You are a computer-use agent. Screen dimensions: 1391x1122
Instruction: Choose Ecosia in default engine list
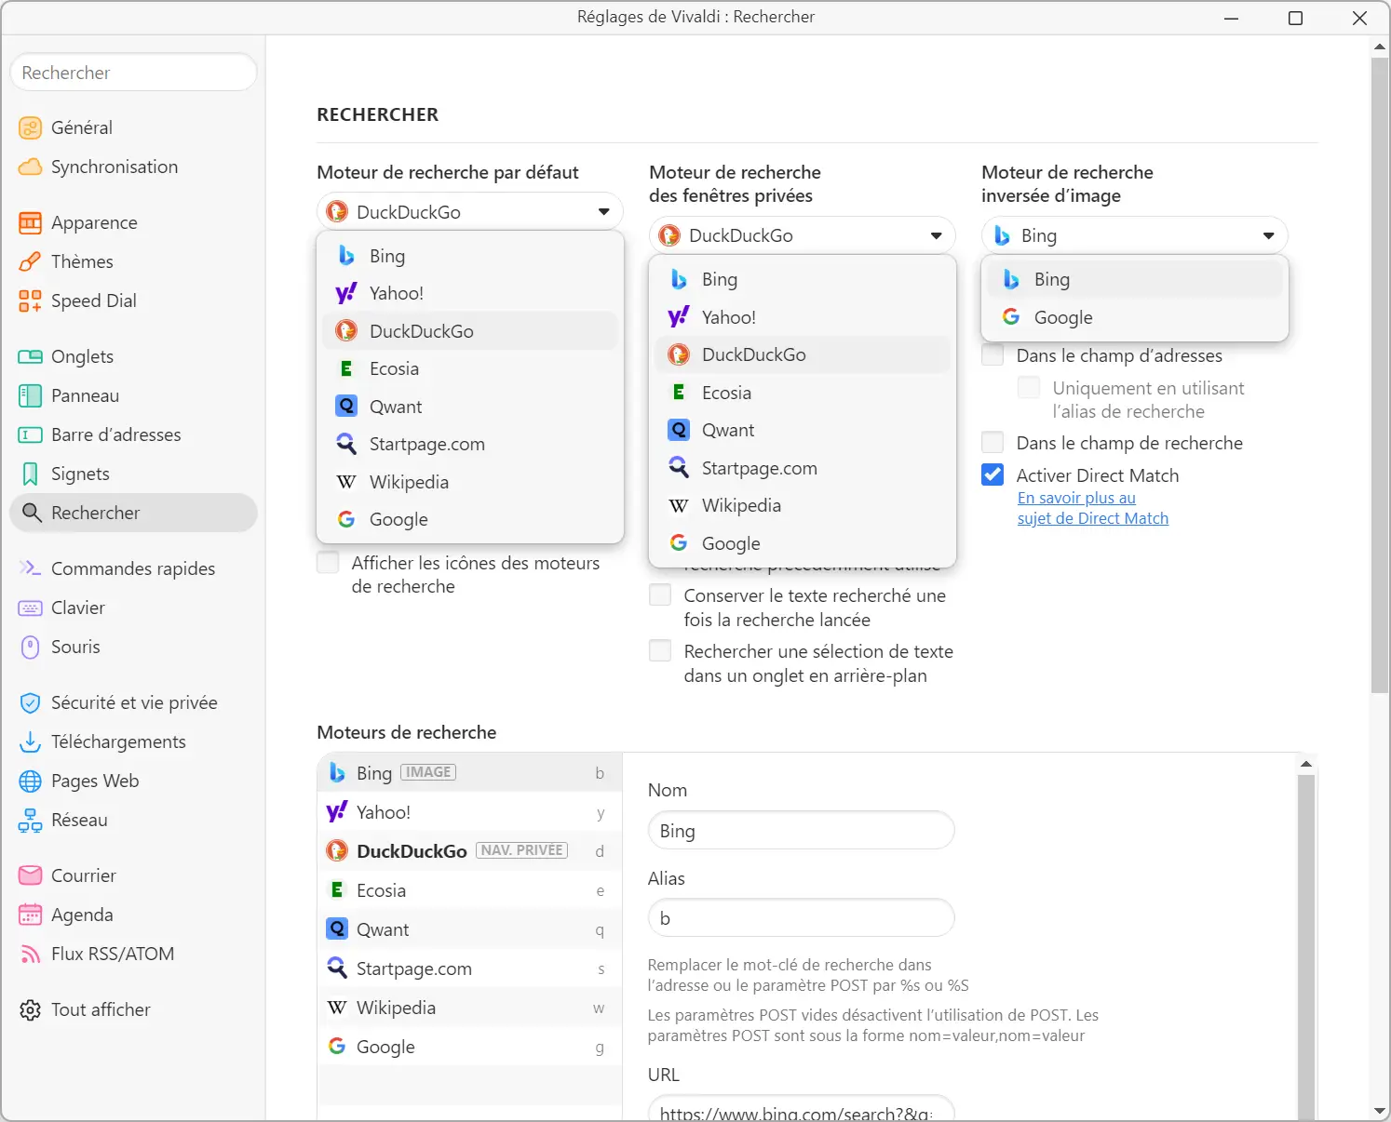click(470, 368)
